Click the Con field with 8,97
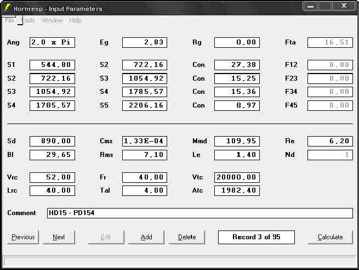 [237, 105]
